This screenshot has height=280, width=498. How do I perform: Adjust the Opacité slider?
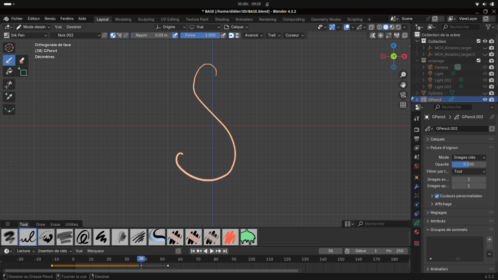(469, 164)
